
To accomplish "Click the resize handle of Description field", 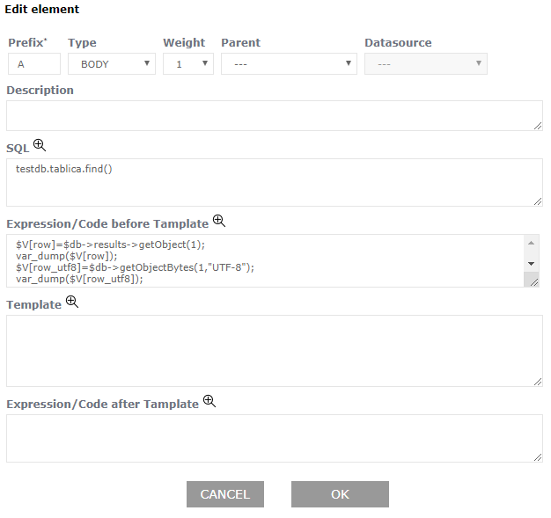I will click(538, 126).
